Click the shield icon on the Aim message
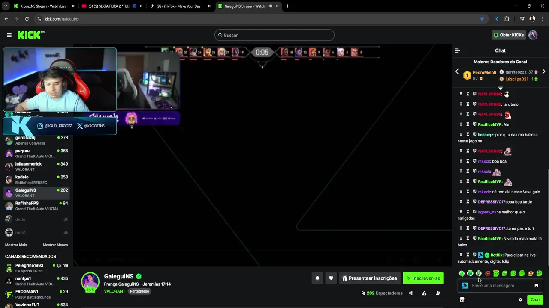Image resolution: width=549 pixels, height=308 pixels. (x=475, y=124)
